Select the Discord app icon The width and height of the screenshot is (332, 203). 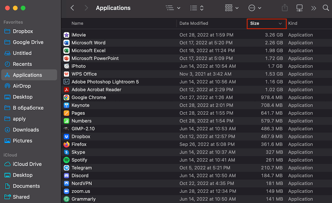pyautogui.click(x=66, y=176)
